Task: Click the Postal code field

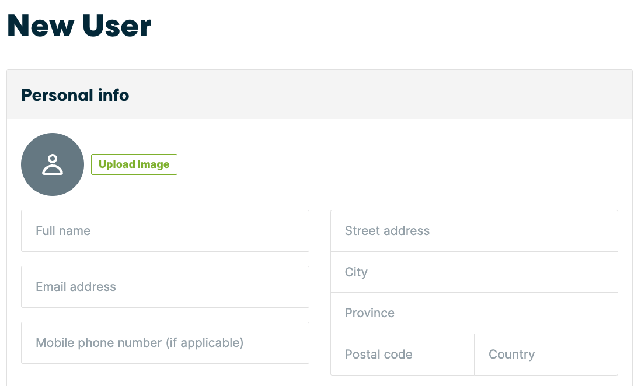Action: (402, 355)
